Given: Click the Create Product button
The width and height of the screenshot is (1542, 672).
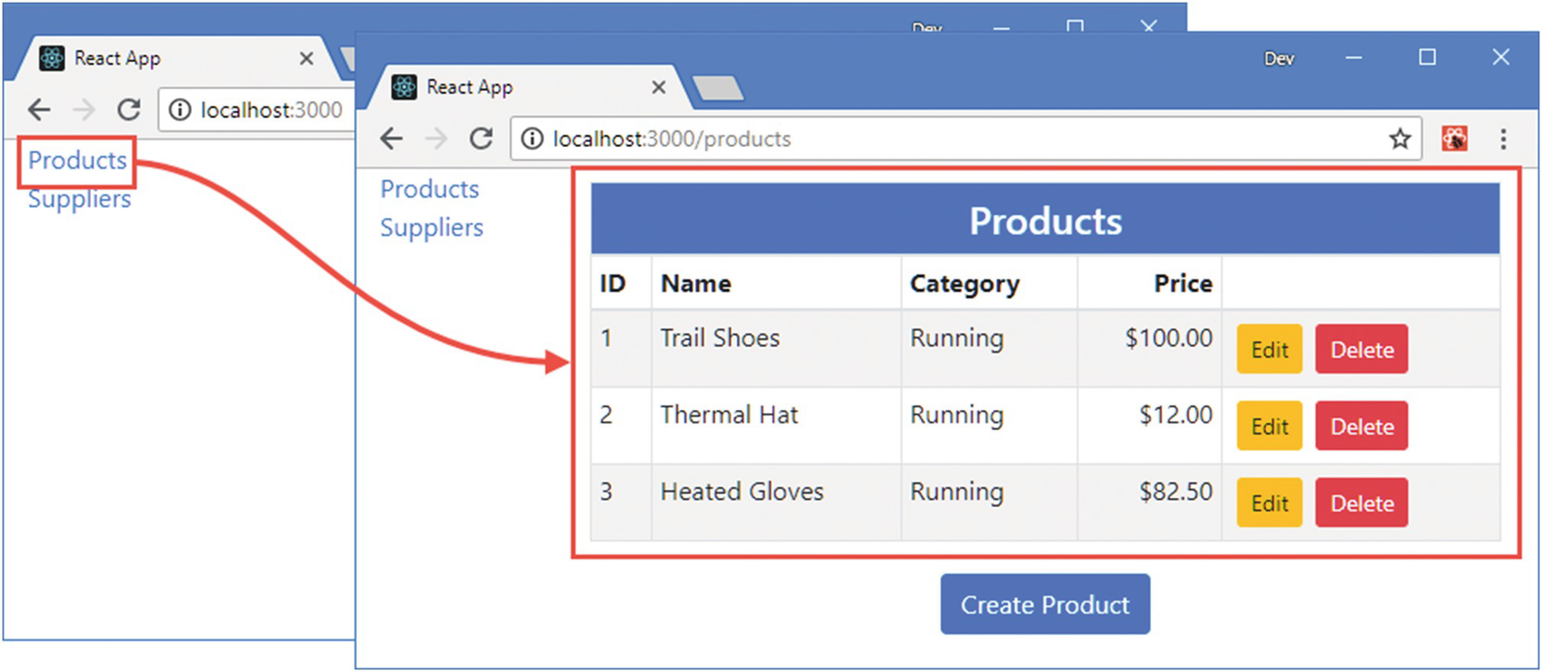Looking at the screenshot, I should click(1045, 604).
